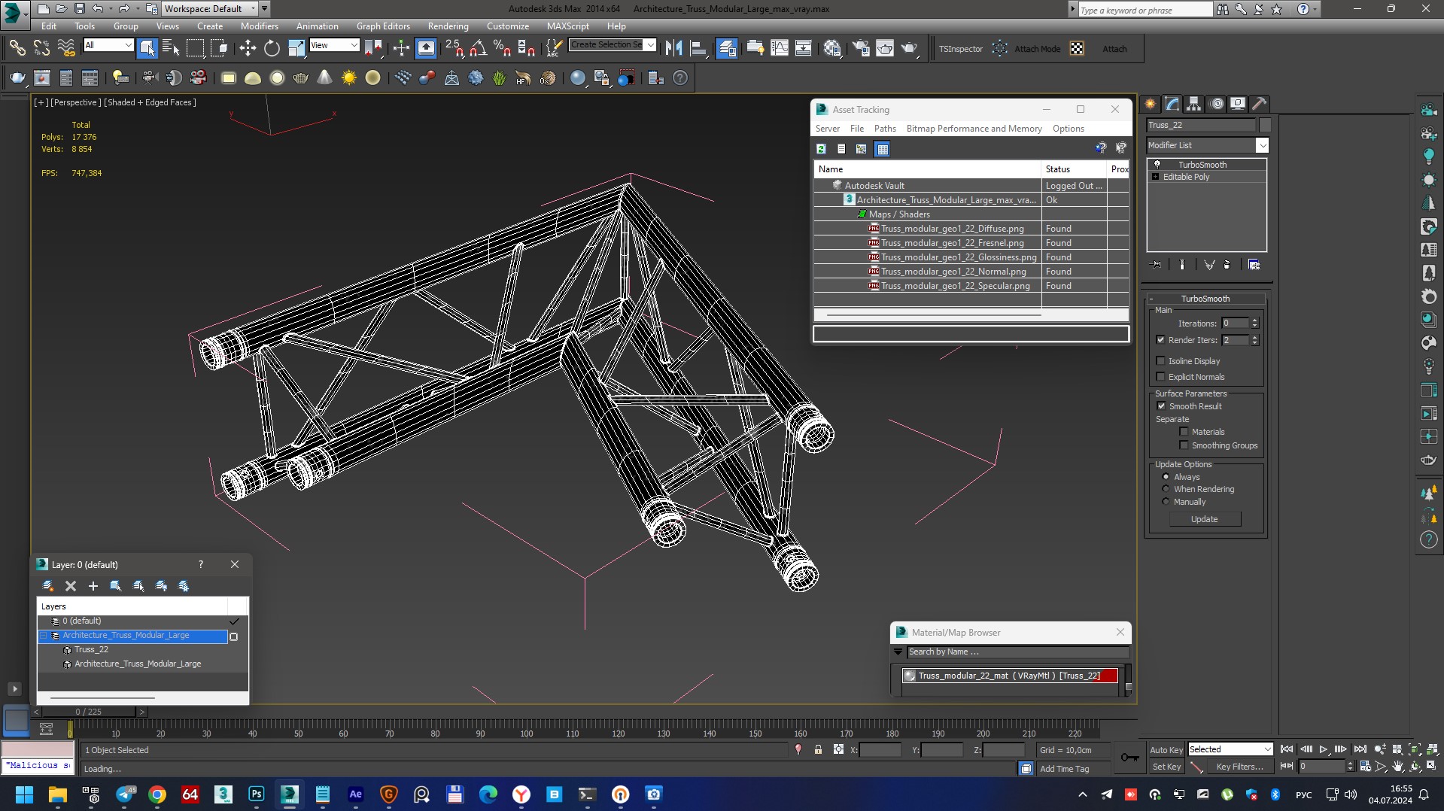Screen dimensions: 1444x811
Task: Click the Save File icon in title bar
Action: click(79, 9)
